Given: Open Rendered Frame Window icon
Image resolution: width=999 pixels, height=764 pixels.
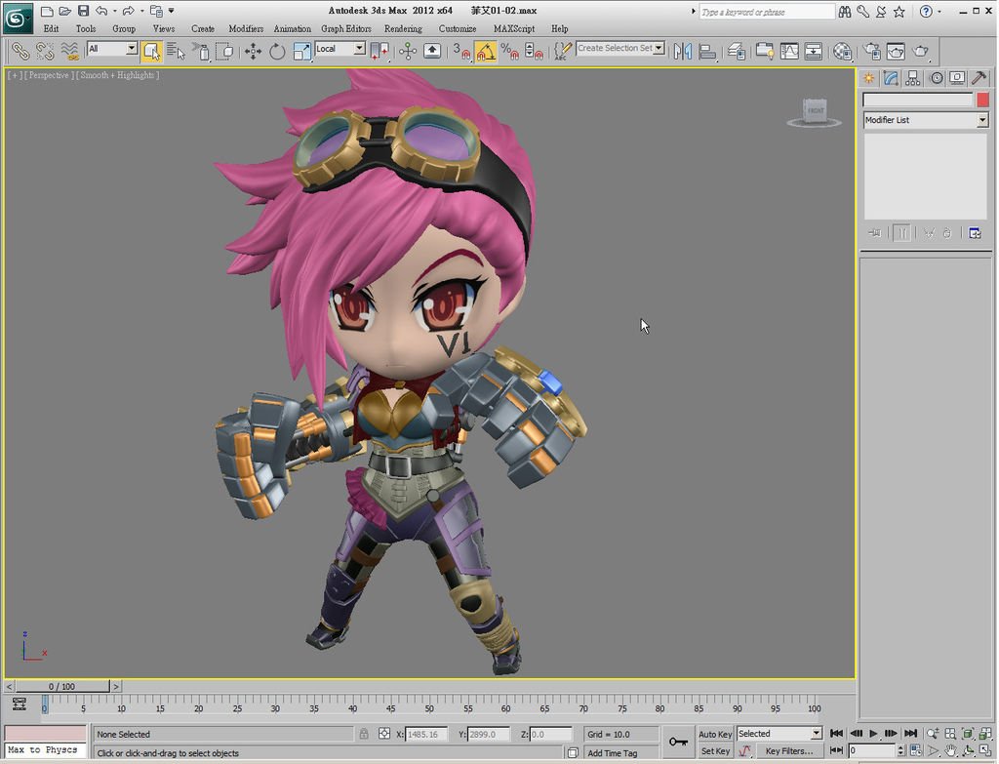Looking at the screenshot, I should coord(896,51).
